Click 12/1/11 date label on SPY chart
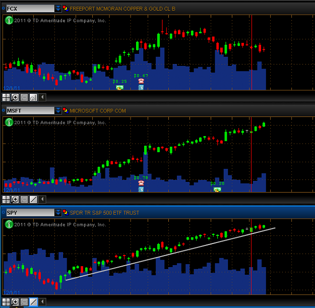 [12, 292]
